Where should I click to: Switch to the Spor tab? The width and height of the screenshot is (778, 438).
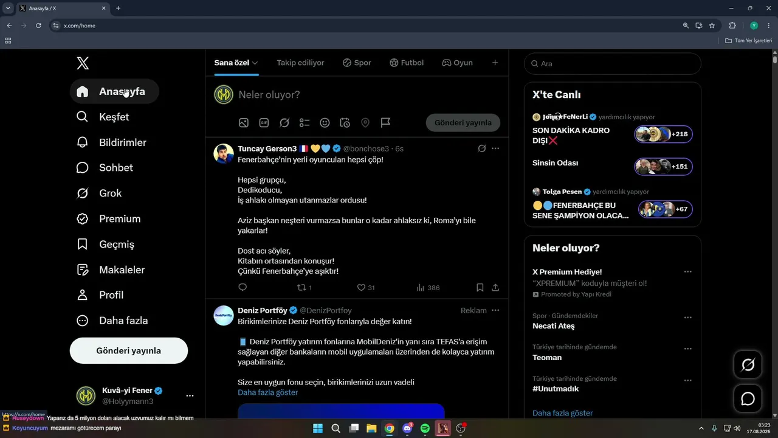pos(357,63)
